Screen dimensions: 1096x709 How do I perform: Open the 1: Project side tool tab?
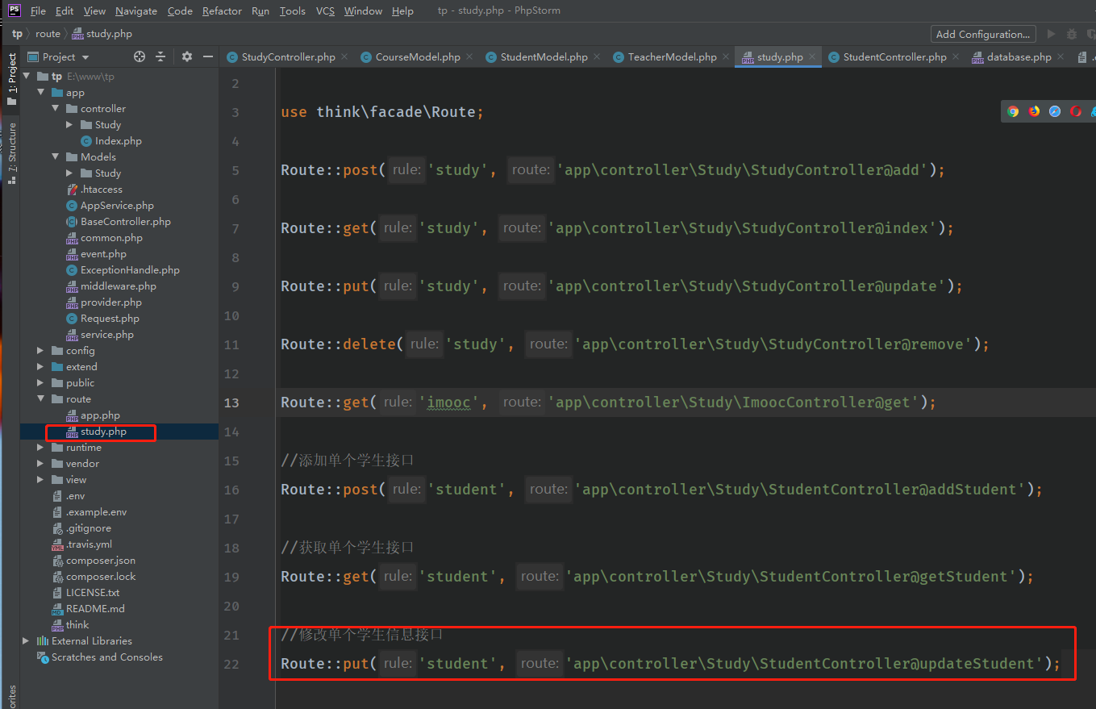pos(11,80)
